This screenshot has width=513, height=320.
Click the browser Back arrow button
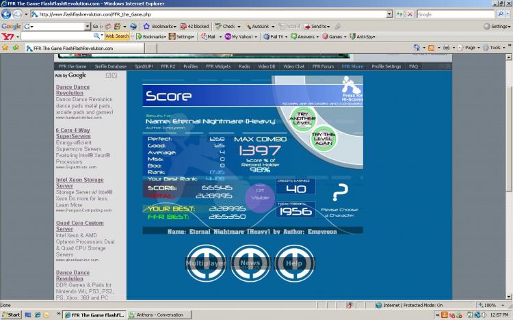click(6, 14)
